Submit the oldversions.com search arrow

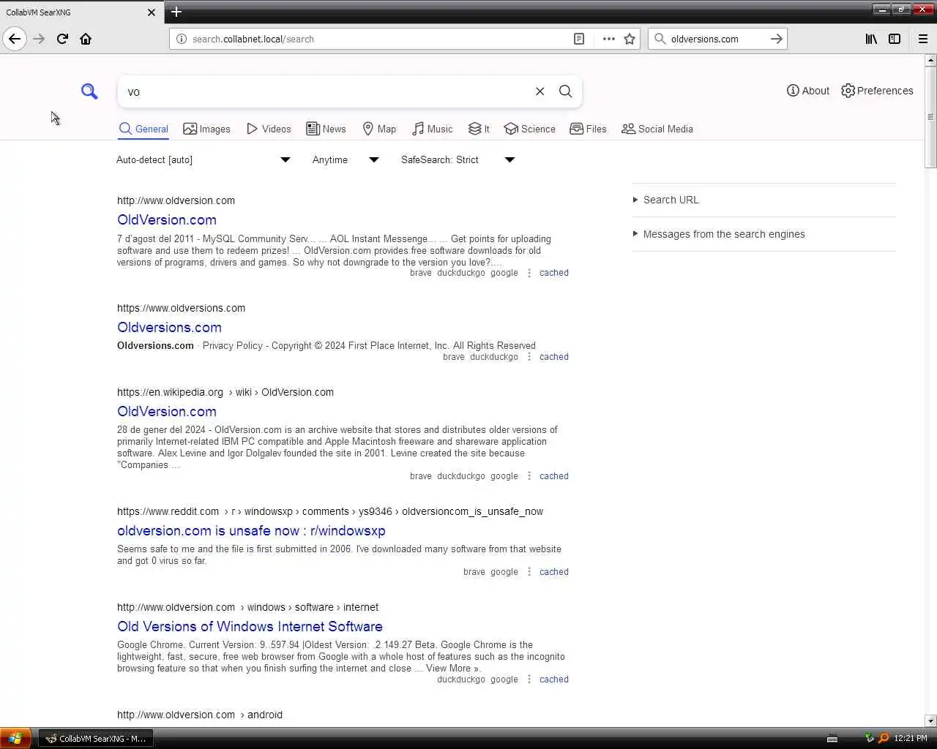(777, 39)
